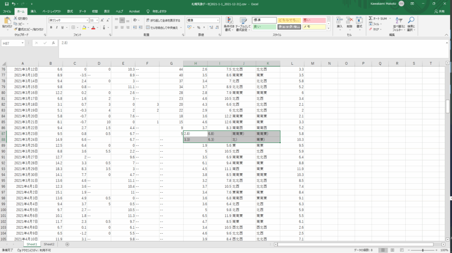Toggle Bold formatting

click(51, 28)
